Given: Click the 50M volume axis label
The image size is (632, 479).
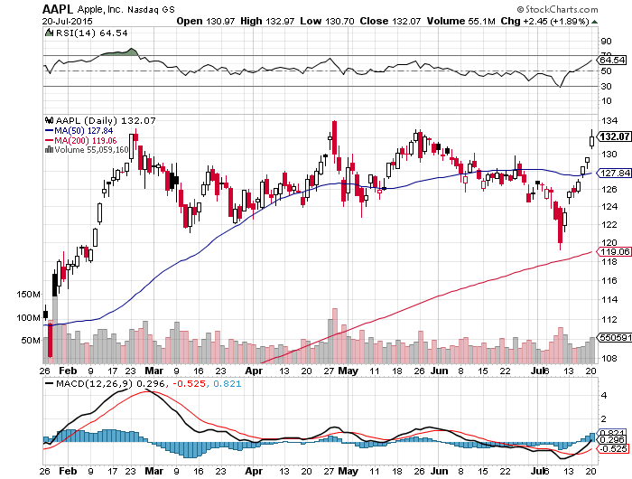Looking at the screenshot, I should pyautogui.click(x=31, y=340).
